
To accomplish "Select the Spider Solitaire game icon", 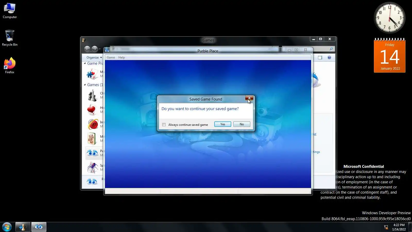I will [x=92, y=168].
